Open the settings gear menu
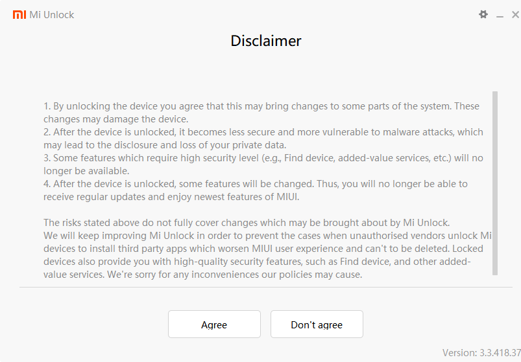The height and width of the screenshot is (362, 521). tap(483, 14)
